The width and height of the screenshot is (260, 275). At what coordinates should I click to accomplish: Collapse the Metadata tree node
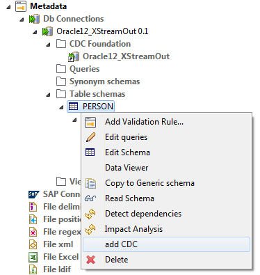click(x=8, y=7)
